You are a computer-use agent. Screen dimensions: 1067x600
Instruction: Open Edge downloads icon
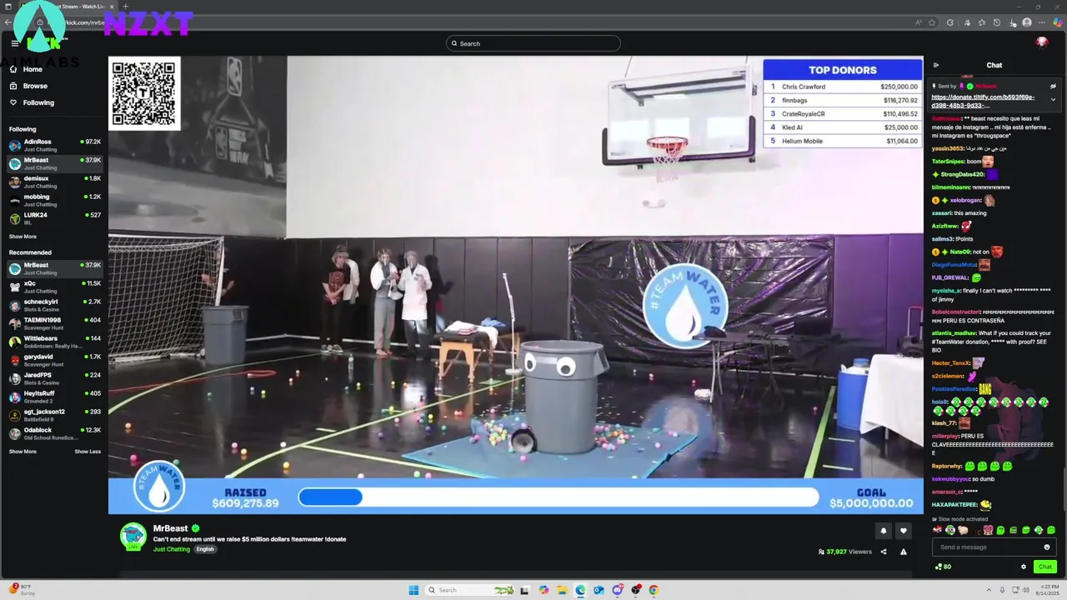1012,22
